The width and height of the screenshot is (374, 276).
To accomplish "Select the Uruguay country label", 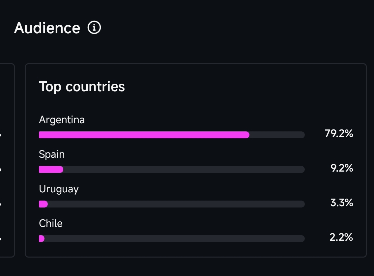I will click(x=59, y=189).
